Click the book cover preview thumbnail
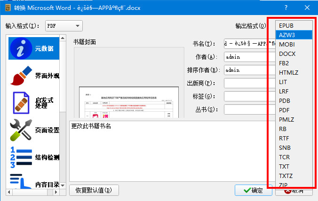Image resolution: width=318 pixels, height=201 pixels. [x=129, y=102]
